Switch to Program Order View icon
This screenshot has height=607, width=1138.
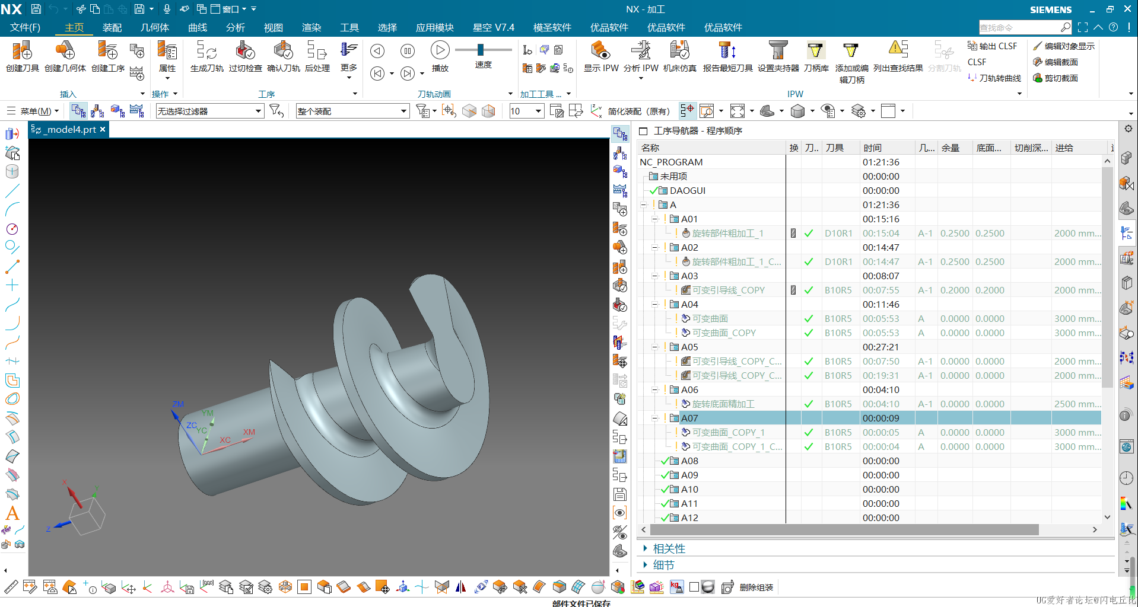(78, 111)
